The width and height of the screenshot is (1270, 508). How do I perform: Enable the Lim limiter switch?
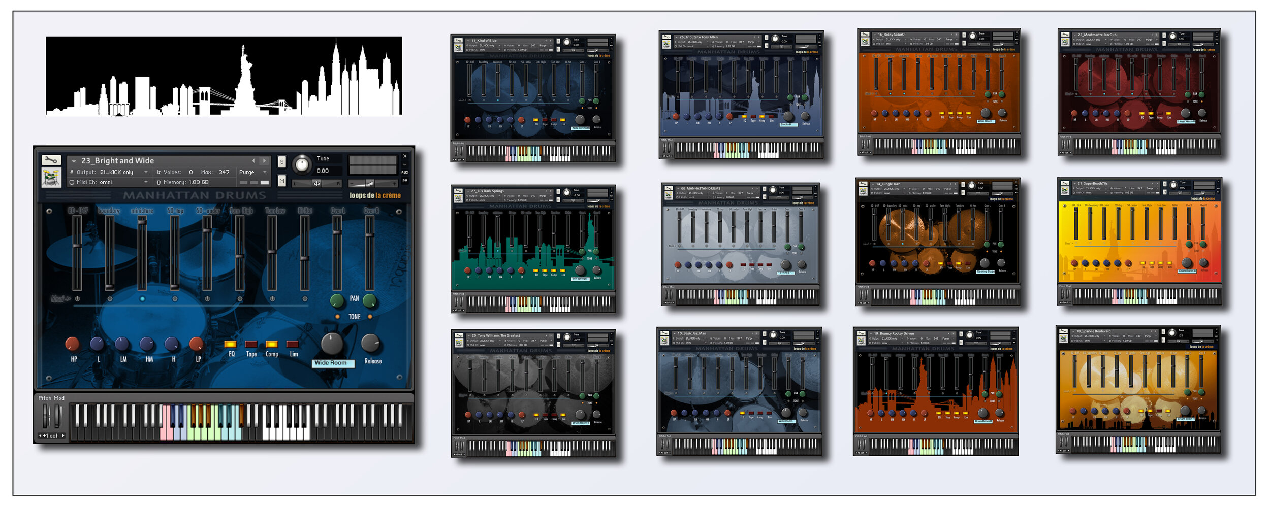pos(293,344)
